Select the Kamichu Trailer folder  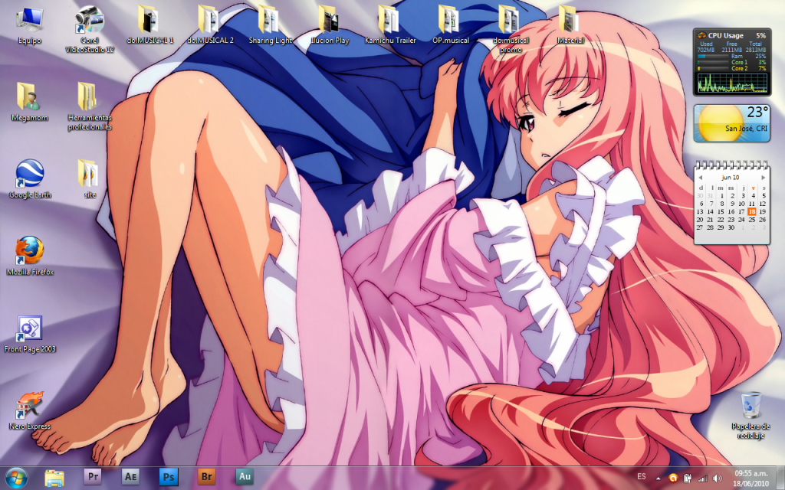click(390, 25)
